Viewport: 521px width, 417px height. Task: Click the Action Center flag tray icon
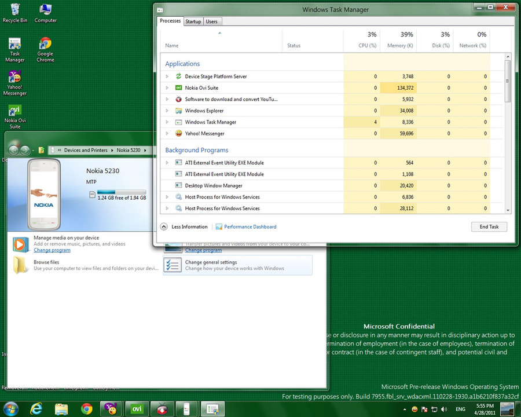tap(424, 409)
